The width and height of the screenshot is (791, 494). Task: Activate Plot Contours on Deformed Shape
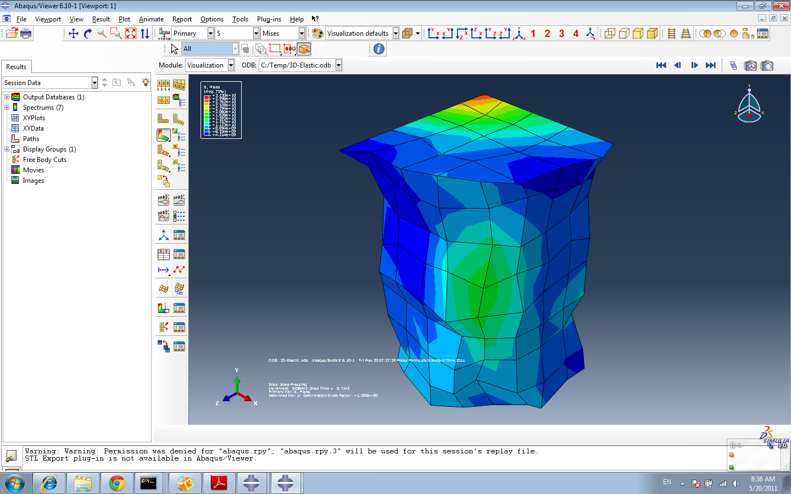click(x=164, y=135)
